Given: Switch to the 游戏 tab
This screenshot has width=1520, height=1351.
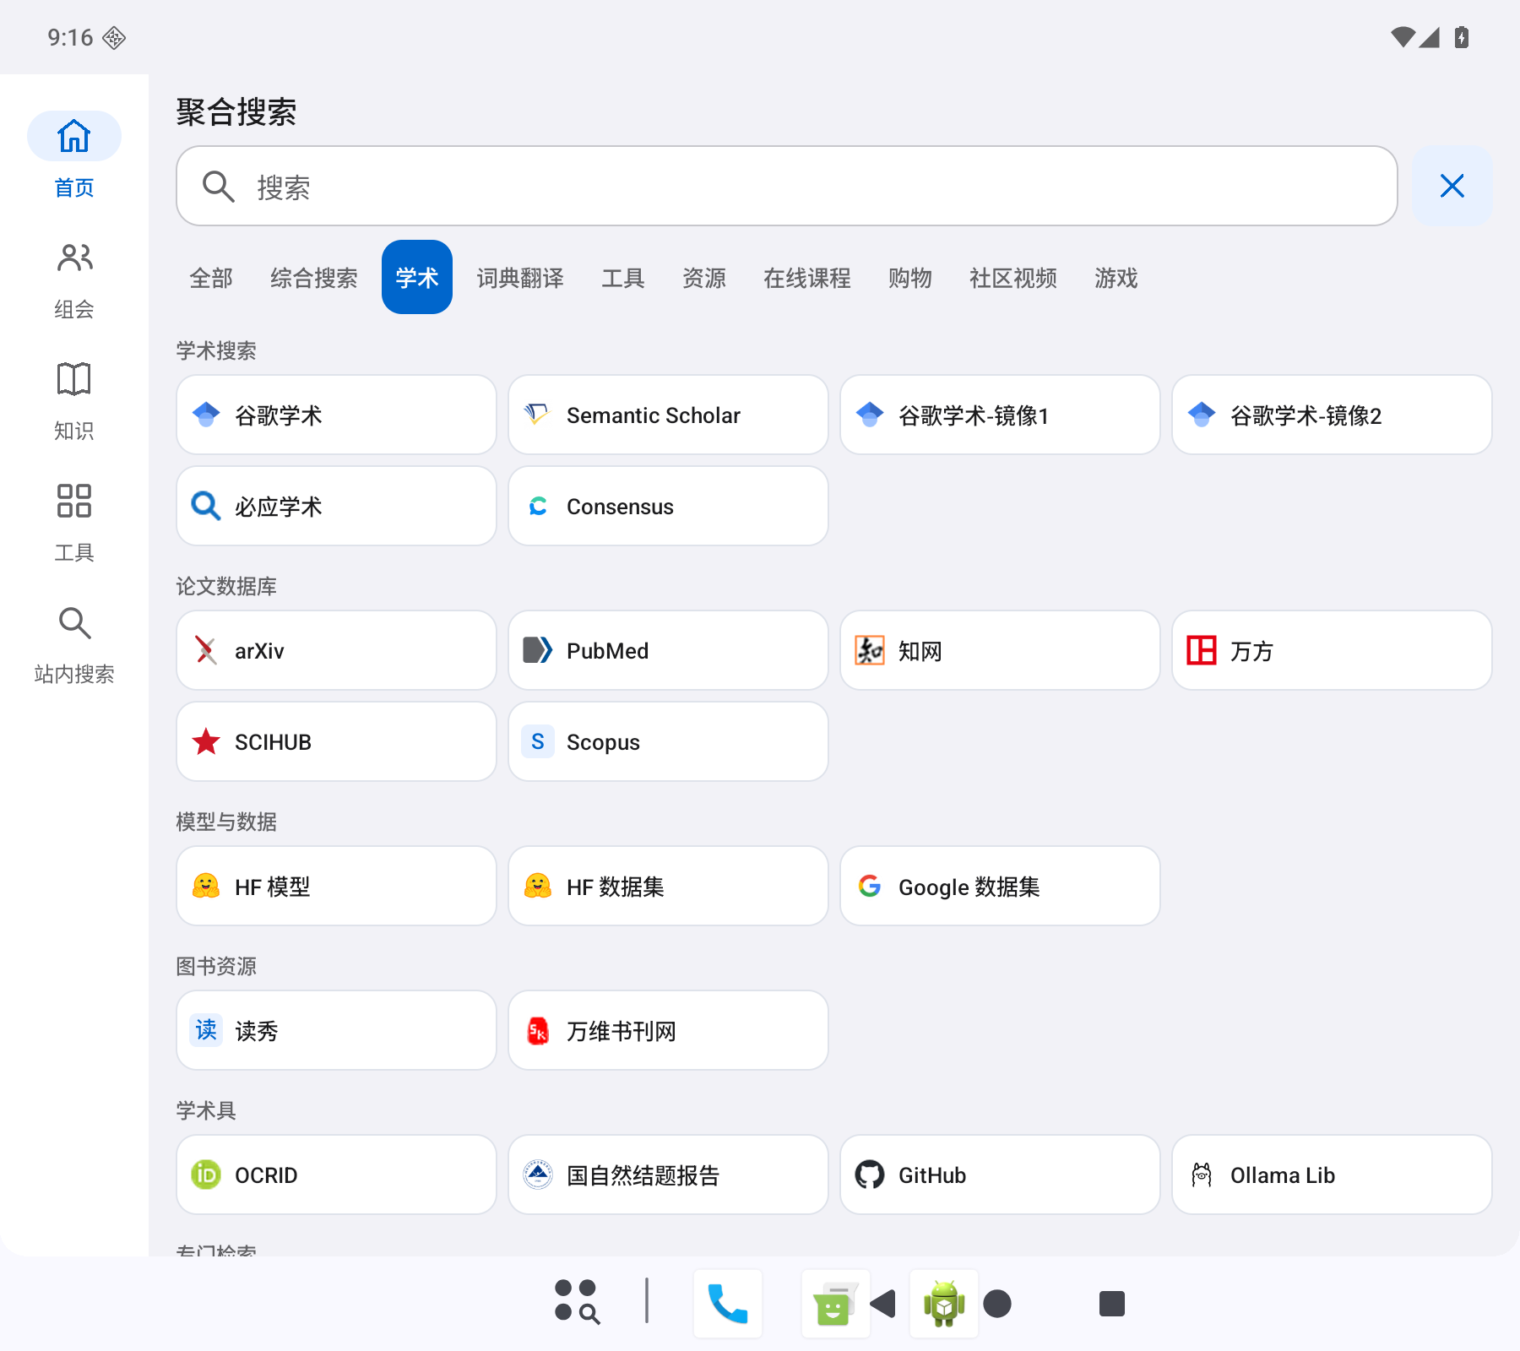Looking at the screenshot, I should pos(1116,278).
